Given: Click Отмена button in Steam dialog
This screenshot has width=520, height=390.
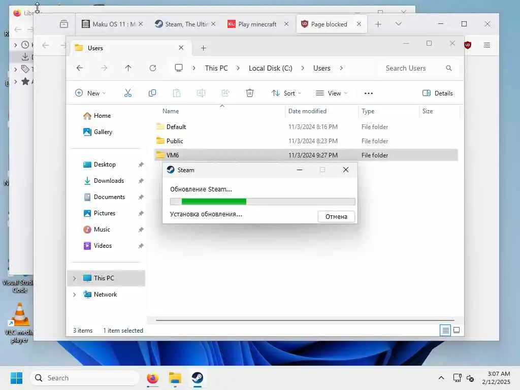Looking at the screenshot, I should coord(336,216).
